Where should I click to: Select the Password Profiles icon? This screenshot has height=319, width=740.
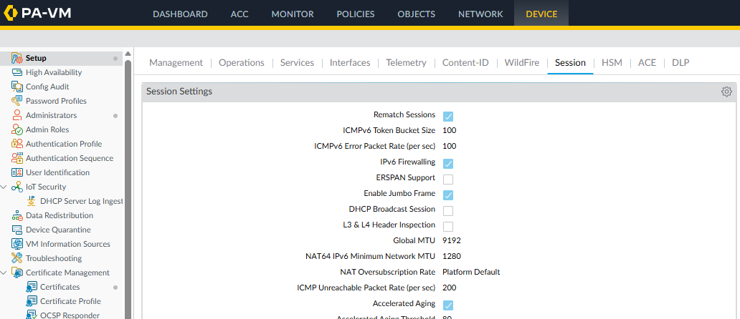(17, 101)
